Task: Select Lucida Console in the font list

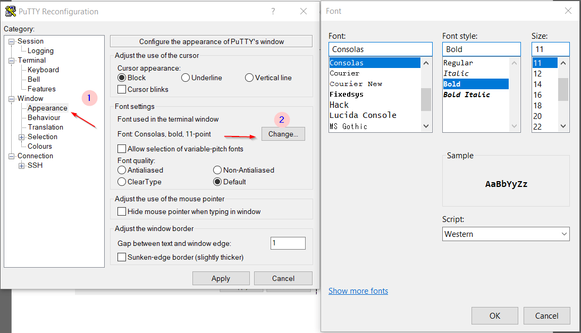Action: click(x=363, y=115)
